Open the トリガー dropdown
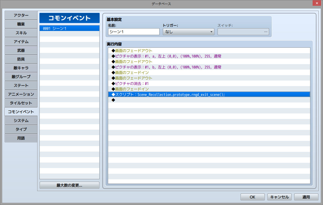The height and width of the screenshot is (205, 323). [189, 32]
